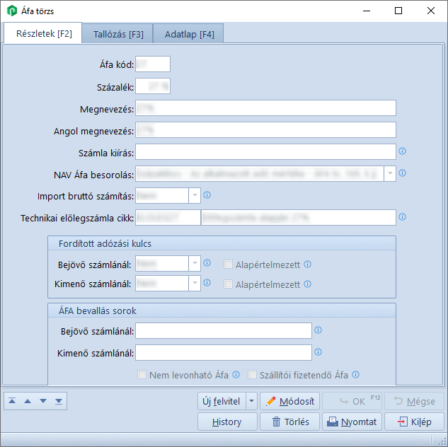Expand Import bruttó számítás dropdown

(195, 196)
